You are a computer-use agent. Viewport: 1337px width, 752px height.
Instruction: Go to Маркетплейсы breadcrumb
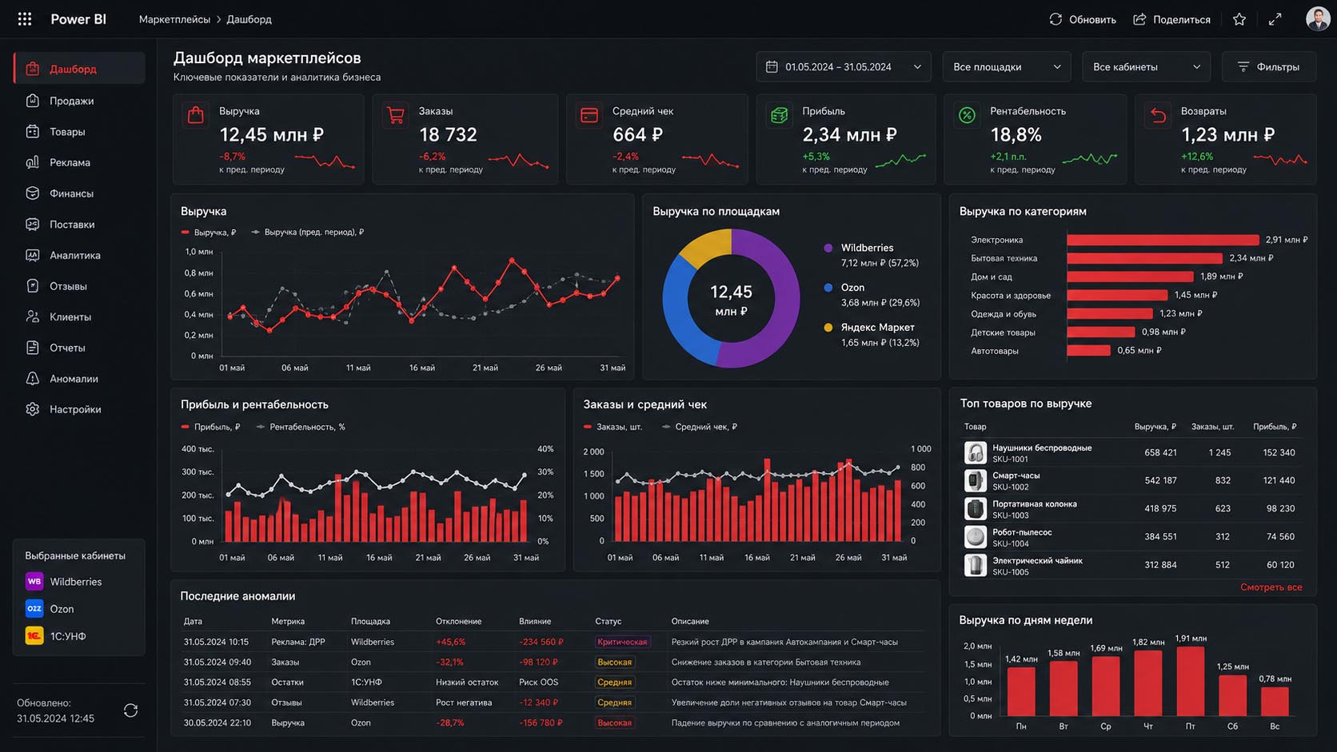pos(174,19)
